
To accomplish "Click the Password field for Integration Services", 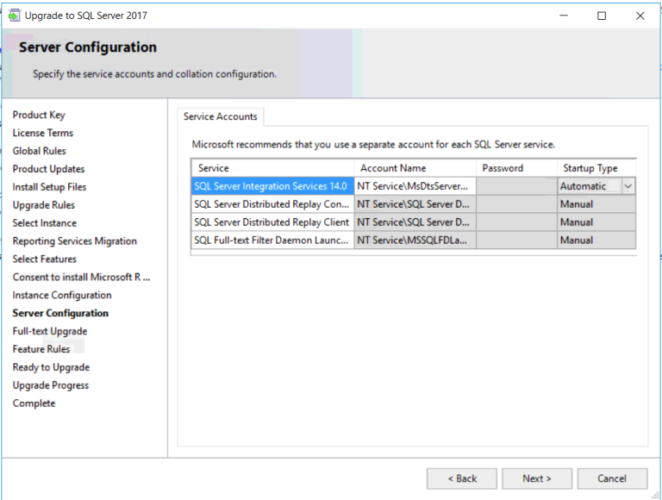I will 515,186.
